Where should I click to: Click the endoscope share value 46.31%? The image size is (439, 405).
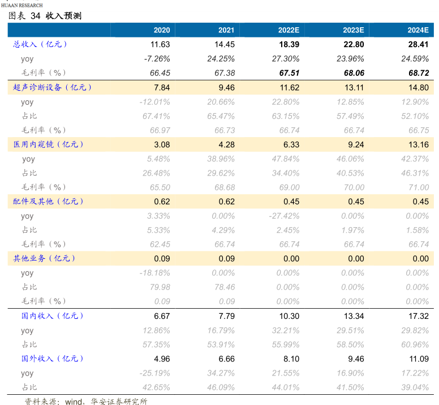point(415,173)
